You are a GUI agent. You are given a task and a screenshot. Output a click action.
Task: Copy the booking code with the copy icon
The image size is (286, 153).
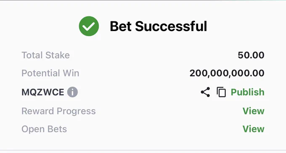pyautogui.click(x=221, y=92)
